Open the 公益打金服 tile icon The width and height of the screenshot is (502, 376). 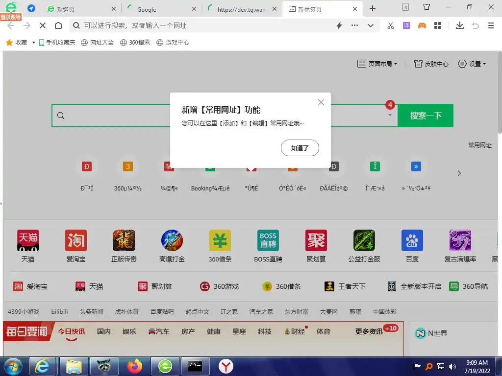(x=364, y=240)
